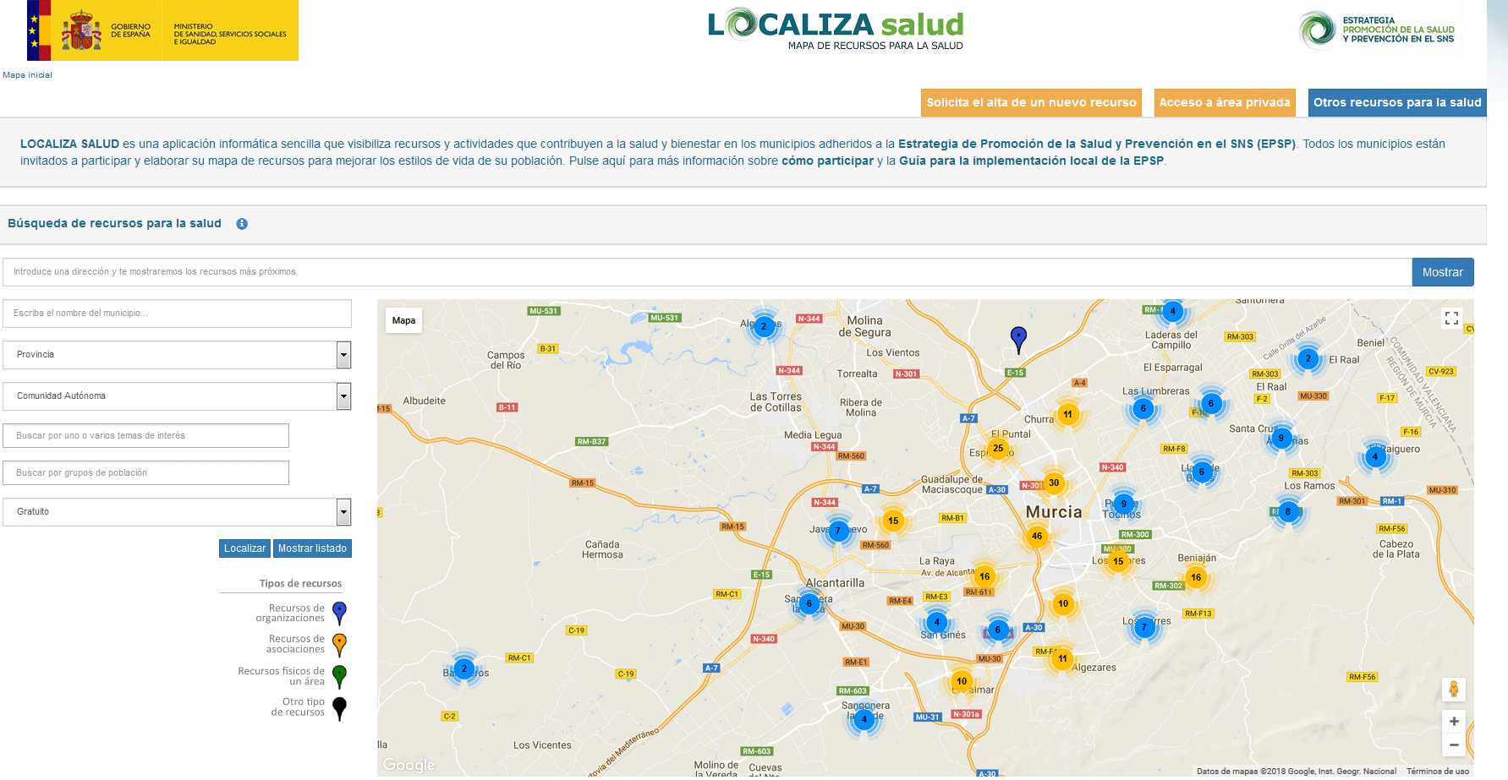Open the Gratuito dropdown
This screenshot has width=1508, height=780.
177,512
